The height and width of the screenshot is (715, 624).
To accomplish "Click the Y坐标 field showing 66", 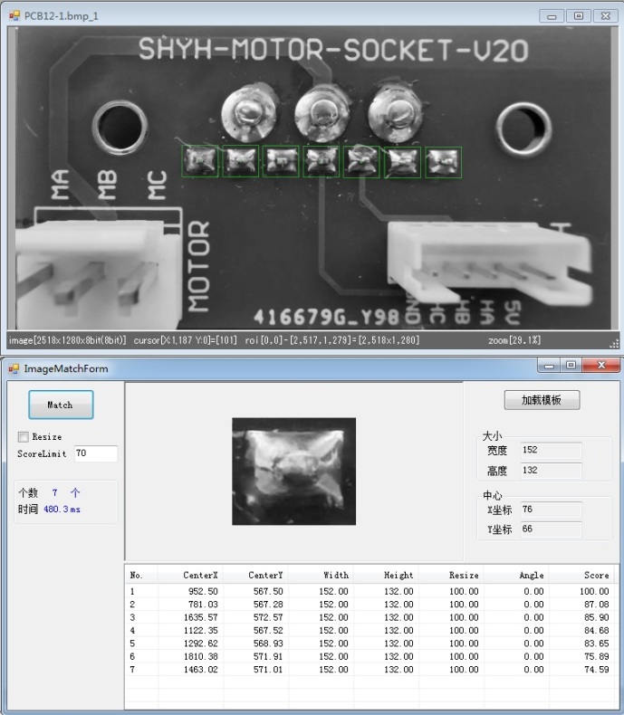I will click(550, 529).
